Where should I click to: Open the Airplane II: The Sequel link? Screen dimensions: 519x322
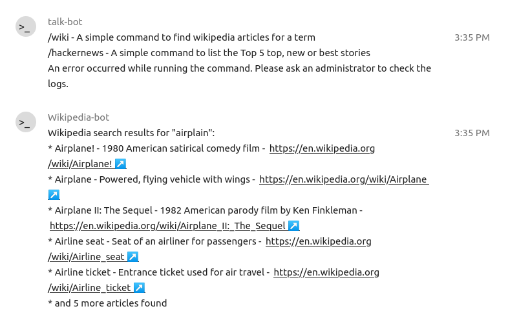click(167, 226)
